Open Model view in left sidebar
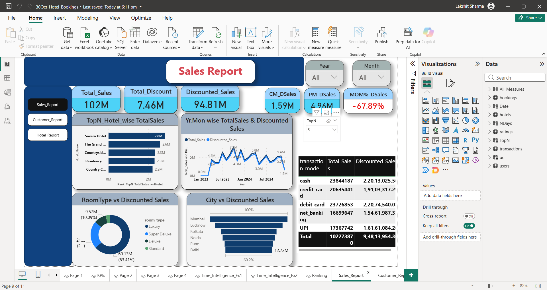Screen dimensions: 547x290 pyautogui.click(x=7, y=92)
